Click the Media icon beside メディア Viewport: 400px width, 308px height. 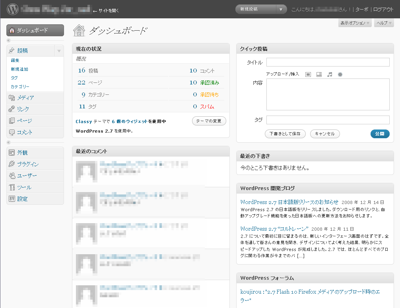12,98
